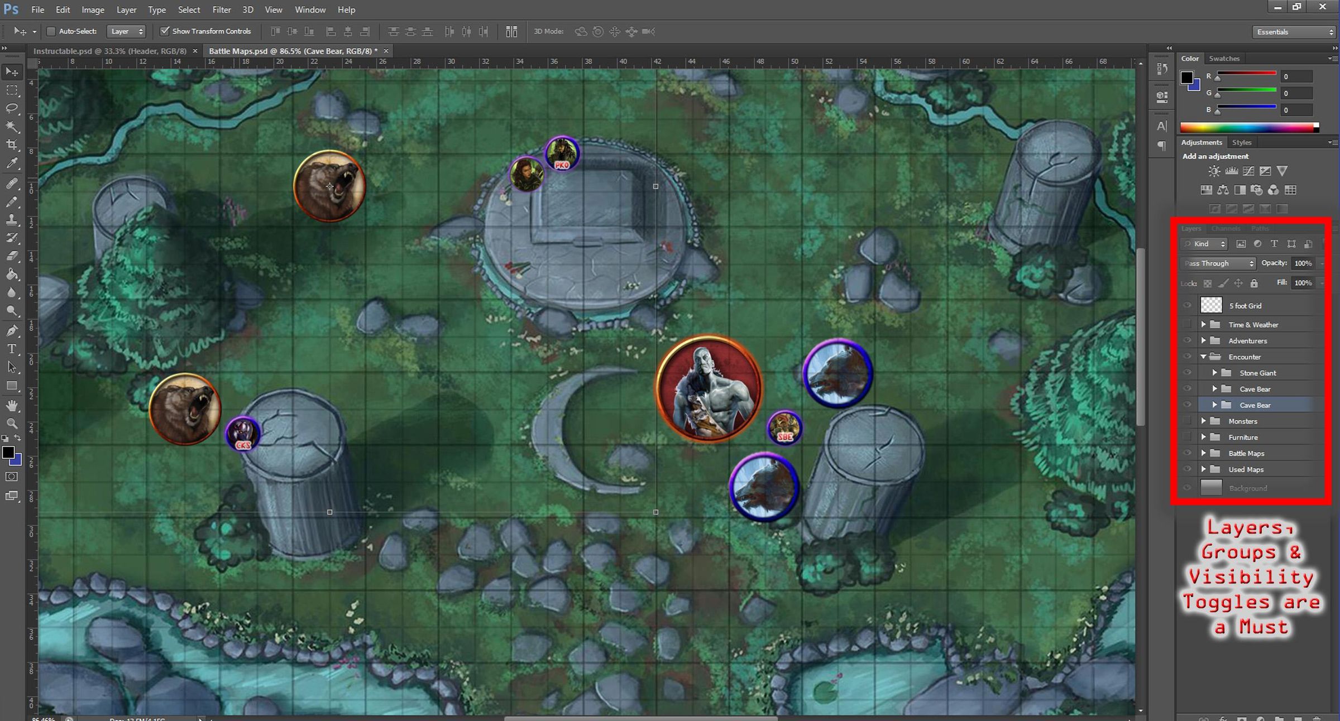Show the Time & Weather layer group
Image resolution: width=1340 pixels, height=721 pixels.
click(x=1187, y=324)
